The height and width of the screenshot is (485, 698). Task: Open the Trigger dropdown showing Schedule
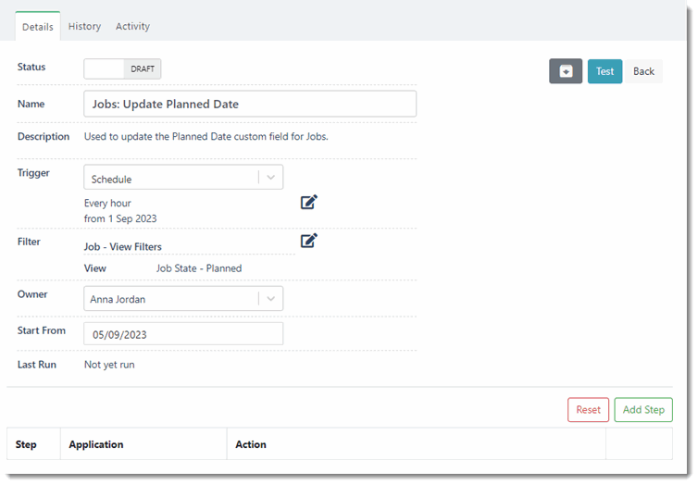183,178
